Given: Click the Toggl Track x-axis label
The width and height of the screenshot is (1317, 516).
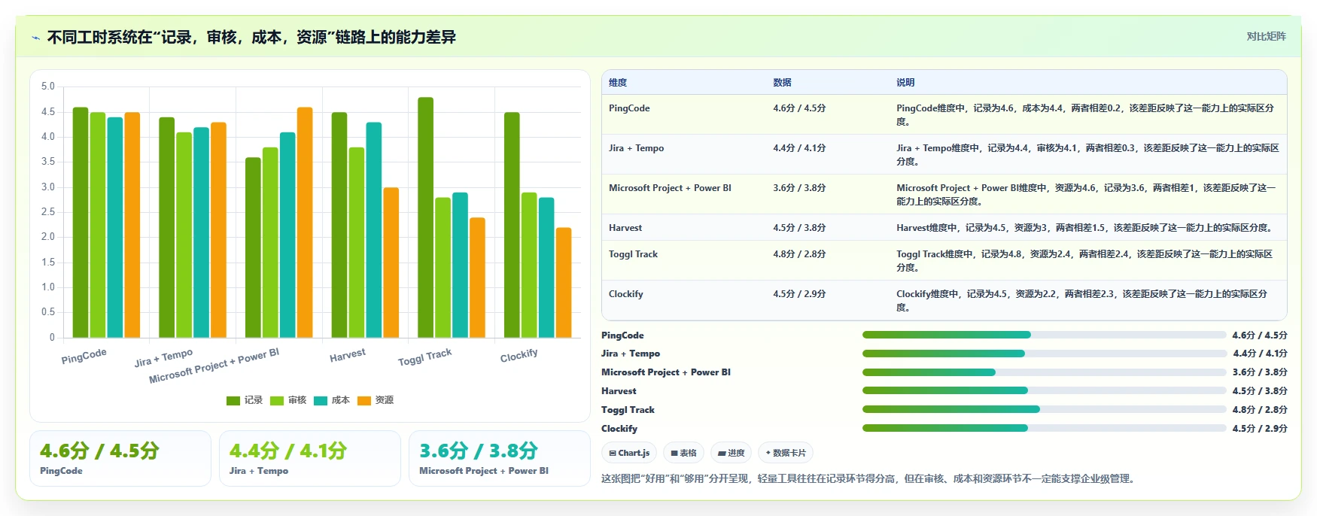Looking at the screenshot, I should click(x=425, y=357).
